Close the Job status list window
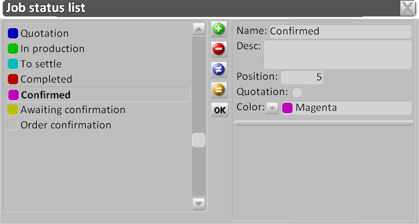 408,8
